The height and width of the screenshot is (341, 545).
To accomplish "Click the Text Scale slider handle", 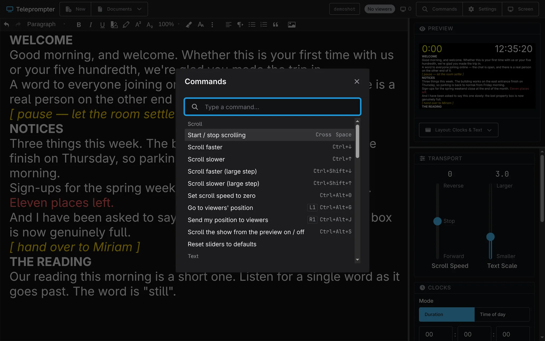I will [490, 237].
